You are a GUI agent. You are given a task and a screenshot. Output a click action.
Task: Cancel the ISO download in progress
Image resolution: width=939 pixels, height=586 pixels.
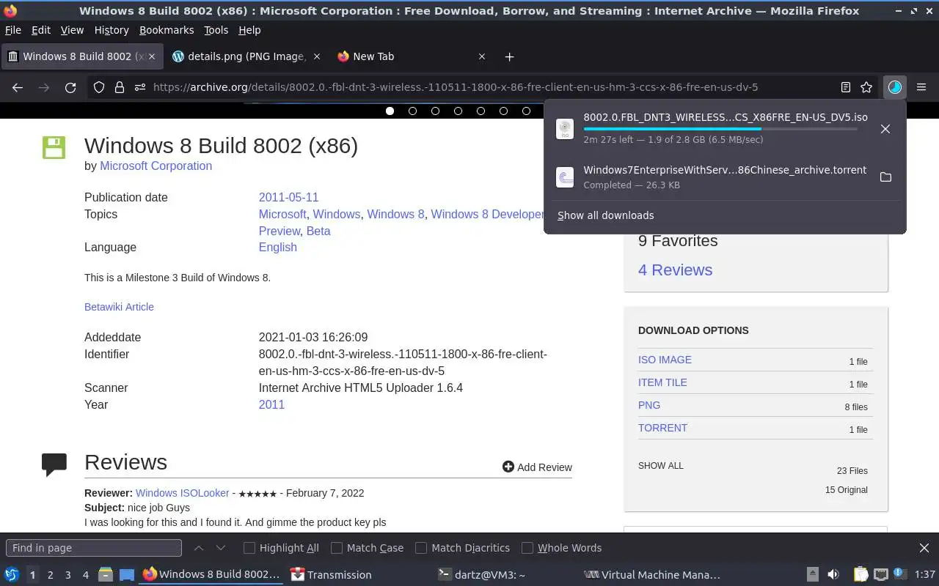click(885, 129)
